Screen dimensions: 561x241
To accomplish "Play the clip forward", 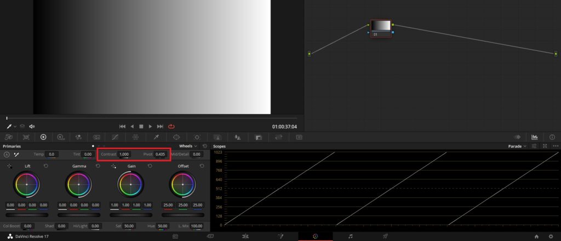I will (150, 126).
